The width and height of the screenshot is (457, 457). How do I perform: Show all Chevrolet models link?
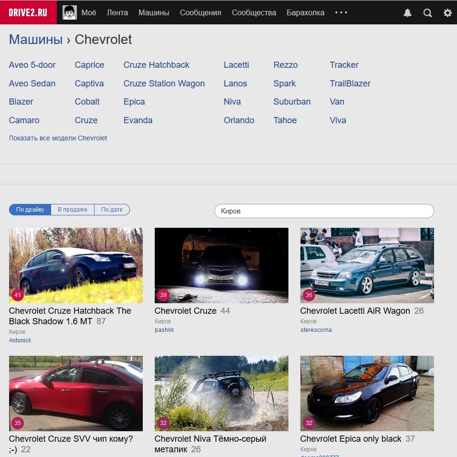(x=58, y=138)
